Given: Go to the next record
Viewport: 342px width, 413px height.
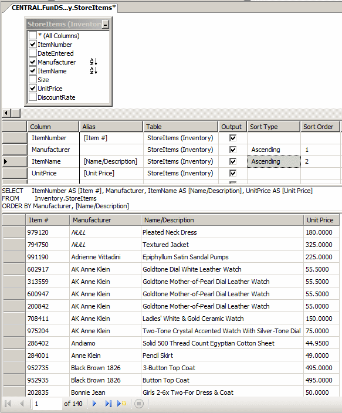Looking at the screenshot, I should click(x=94, y=403).
